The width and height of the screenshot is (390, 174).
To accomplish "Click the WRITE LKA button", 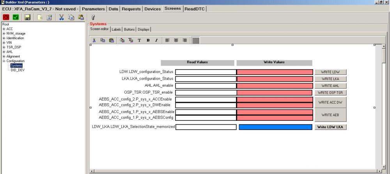I will pos(330,79).
